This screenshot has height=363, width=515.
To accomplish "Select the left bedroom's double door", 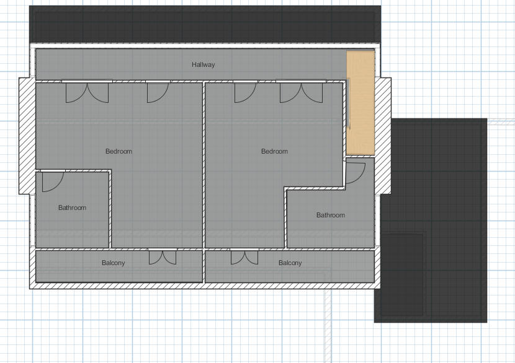I will click(x=87, y=92).
